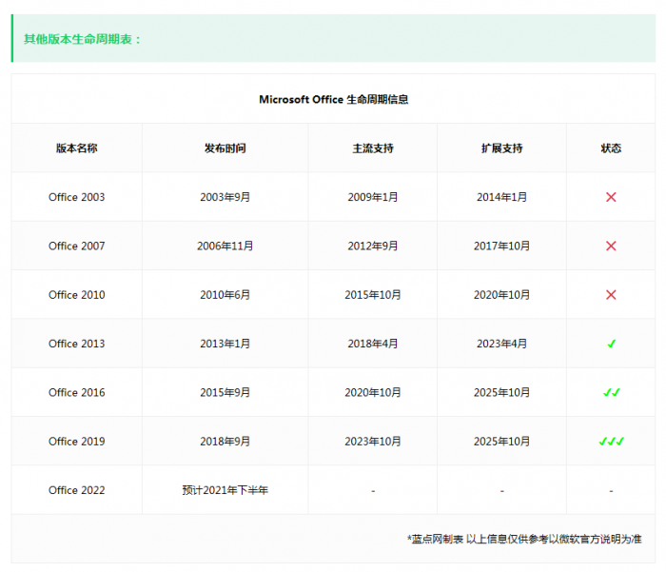Select the Office 2019 version cell

click(76, 442)
